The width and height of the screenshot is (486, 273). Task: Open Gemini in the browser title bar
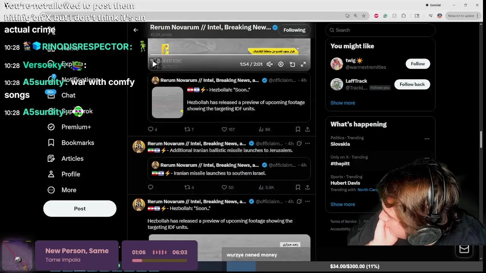(x=433, y=5)
